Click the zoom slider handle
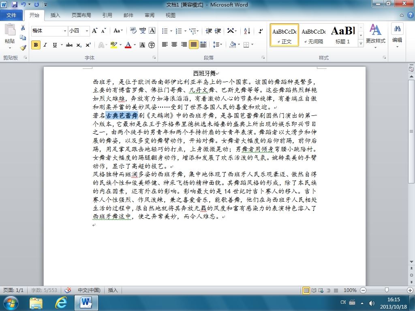415x311 pixels. (387, 290)
